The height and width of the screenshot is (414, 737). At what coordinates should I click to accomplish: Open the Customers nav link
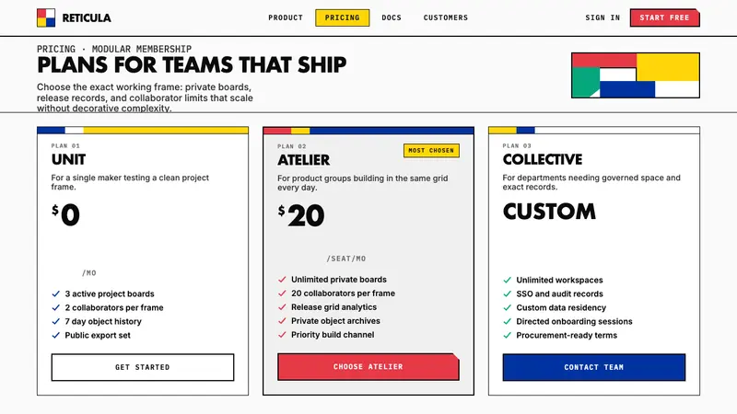coord(446,17)
